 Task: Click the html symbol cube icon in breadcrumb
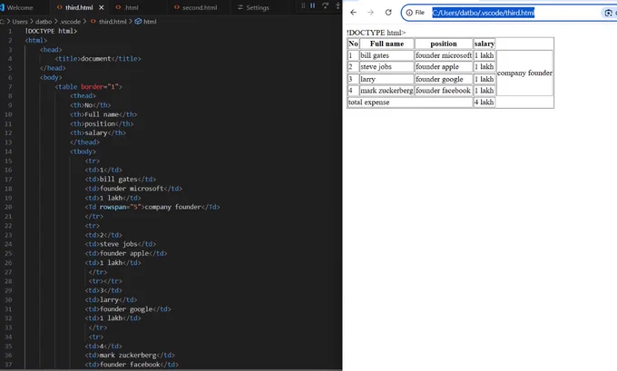tap(138, 22)
